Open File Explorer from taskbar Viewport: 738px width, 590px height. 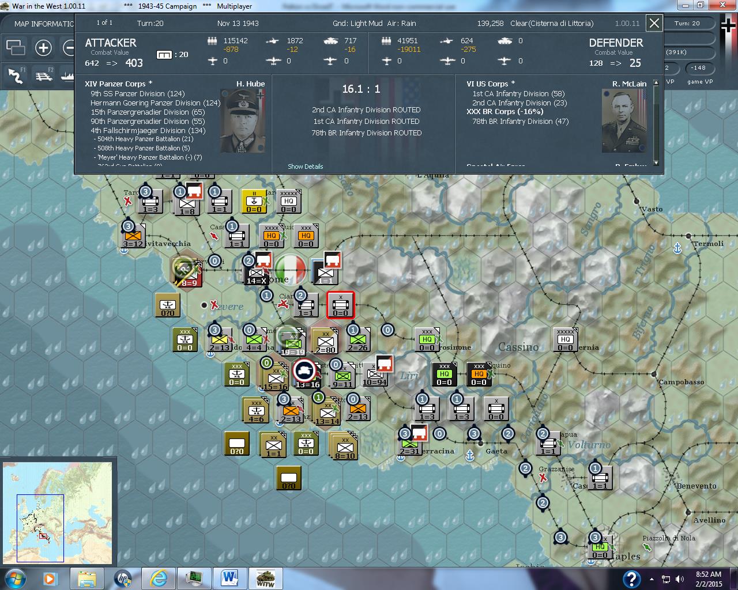pyautogui.click(x=86, y=578)
